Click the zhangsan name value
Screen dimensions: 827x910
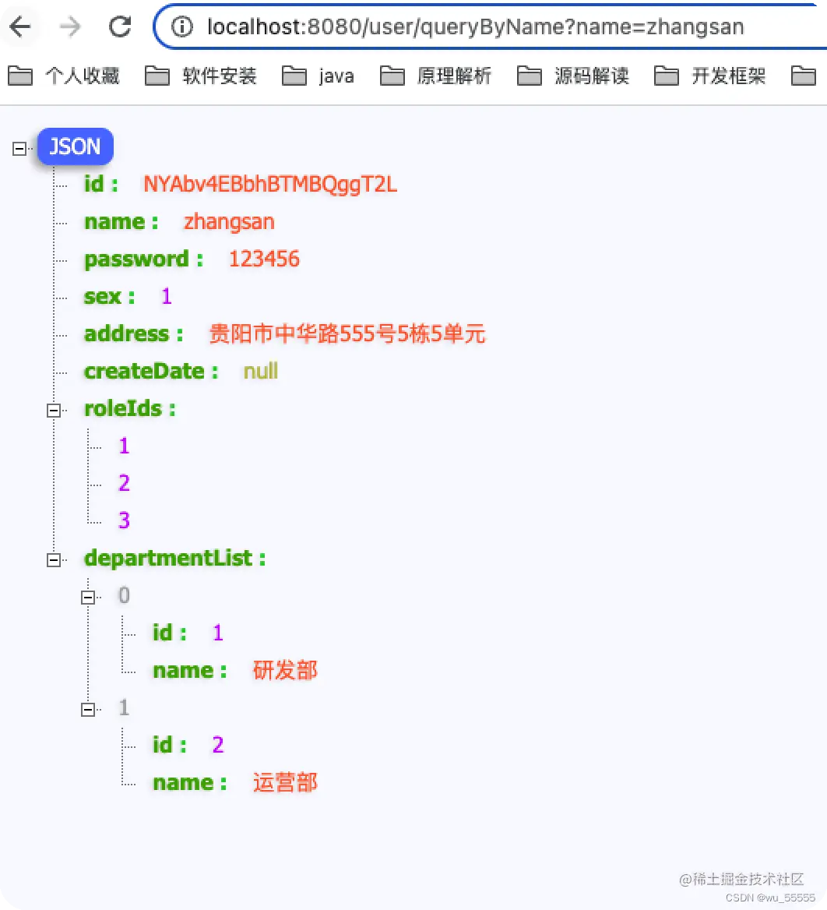point(228,222)
